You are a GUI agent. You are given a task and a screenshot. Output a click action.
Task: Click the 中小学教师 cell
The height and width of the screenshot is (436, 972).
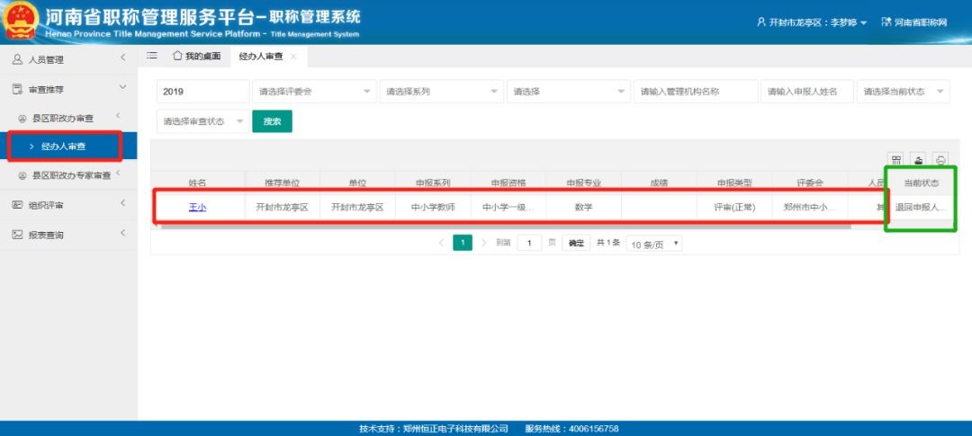pos(433,208)
